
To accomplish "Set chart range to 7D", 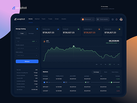I will click(101, 64).
